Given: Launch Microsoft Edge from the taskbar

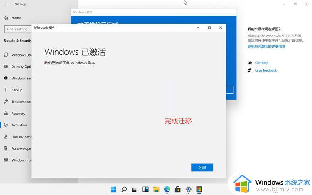Looking at the screenshot, I should [167, 189].
